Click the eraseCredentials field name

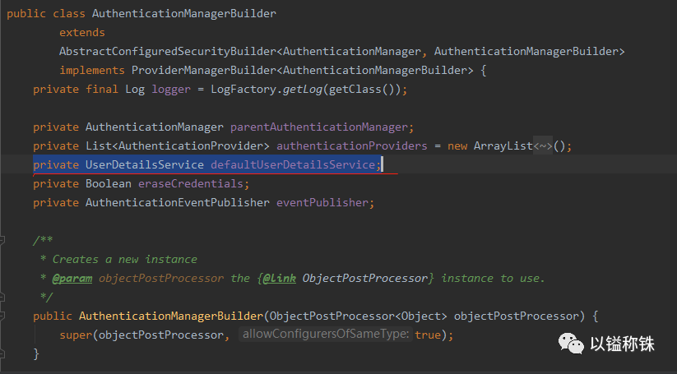click(191, 184)
